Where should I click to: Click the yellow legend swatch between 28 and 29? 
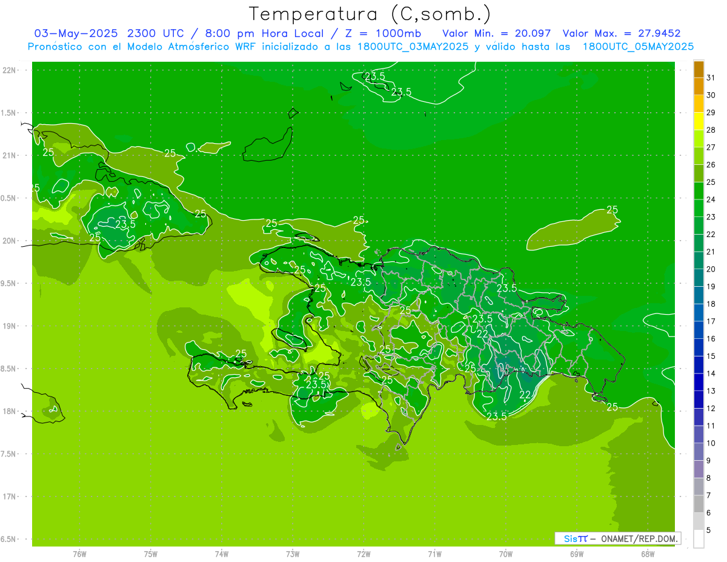tap(699, 121)
